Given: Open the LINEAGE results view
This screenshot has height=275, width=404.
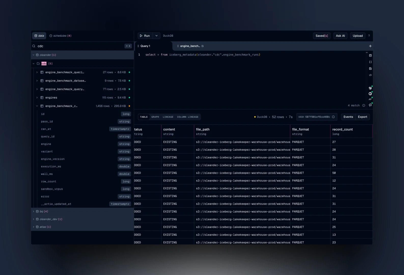Looking at the screenshot, I should coord(168,117).
